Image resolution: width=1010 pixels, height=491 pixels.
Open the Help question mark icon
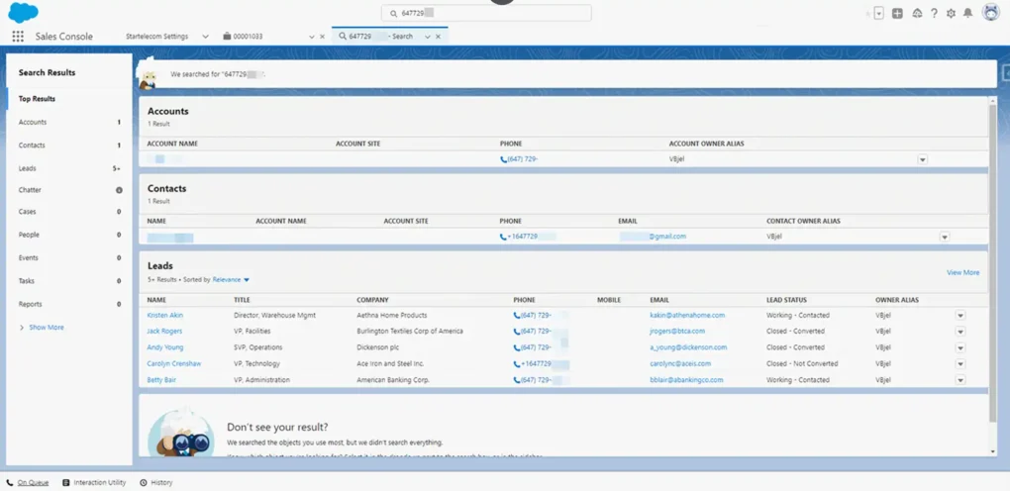[934, 13]
